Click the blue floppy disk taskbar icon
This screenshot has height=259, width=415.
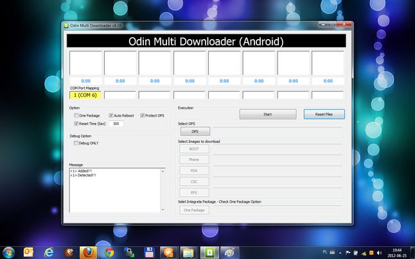tap(149, 253)
